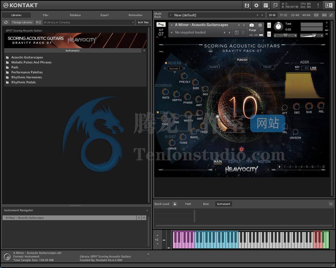Save snapshot using the floppy disk icon
Viewport: 336px width, 268px height.
click(x=237, y=32)
